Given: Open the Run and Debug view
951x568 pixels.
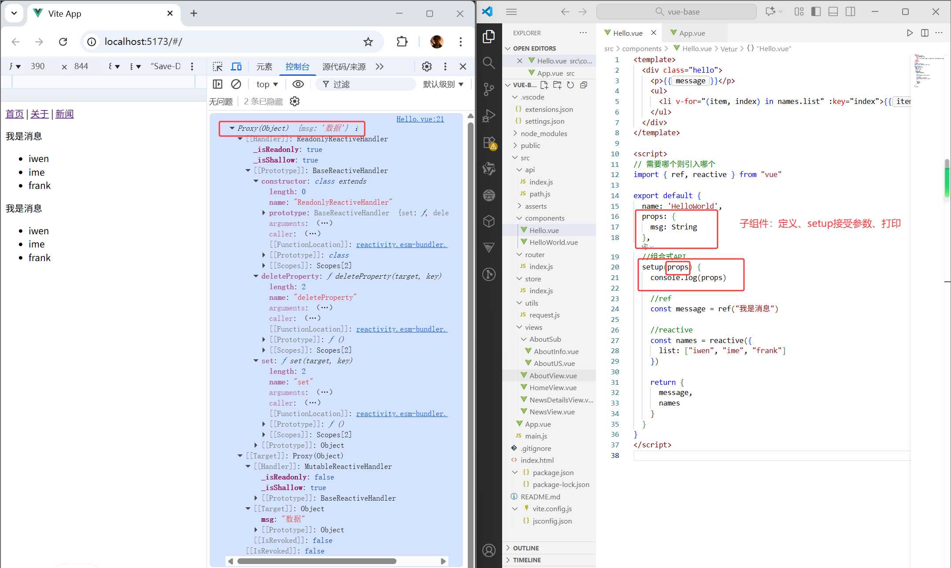Looking at the screenshot, I should [x=488, y=116].
